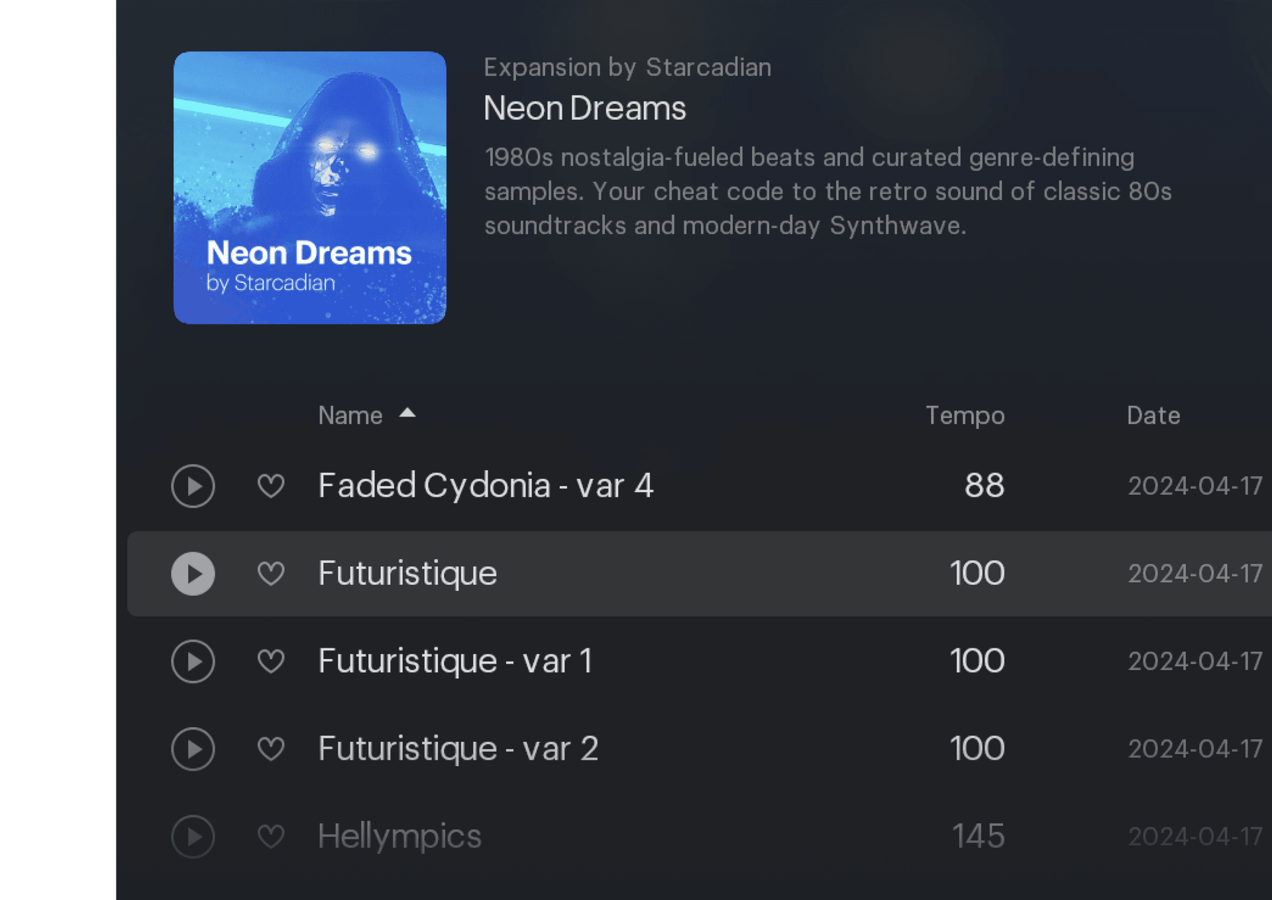Select the Futuristique - var 2 row name
Image resolution: width=1272 pixels, height=900 pixels.
coord(458,749)
